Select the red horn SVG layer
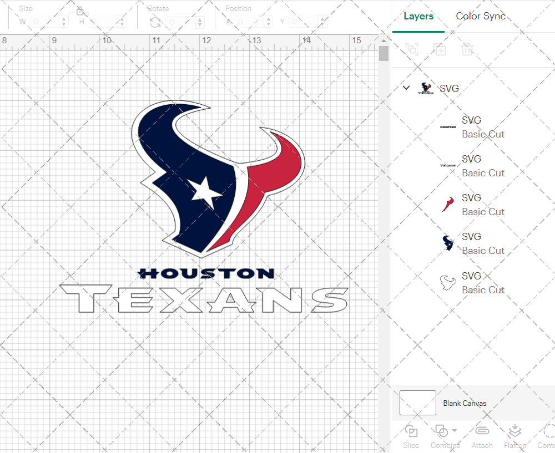555x453 pixels. coord(473,205)
